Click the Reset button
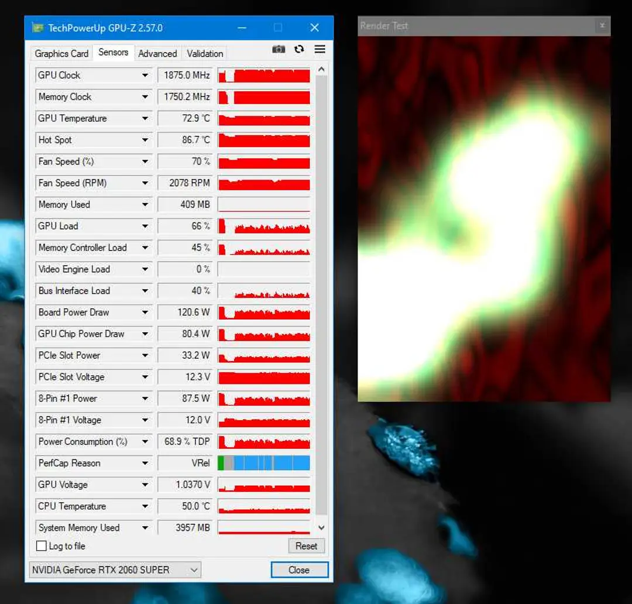The image size is (632, 604). point(306,546)
